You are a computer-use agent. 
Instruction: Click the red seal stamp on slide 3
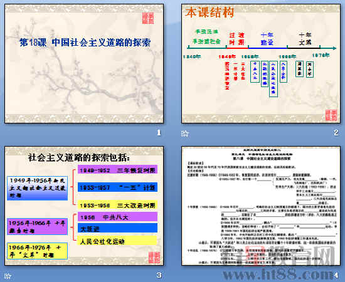154,258
